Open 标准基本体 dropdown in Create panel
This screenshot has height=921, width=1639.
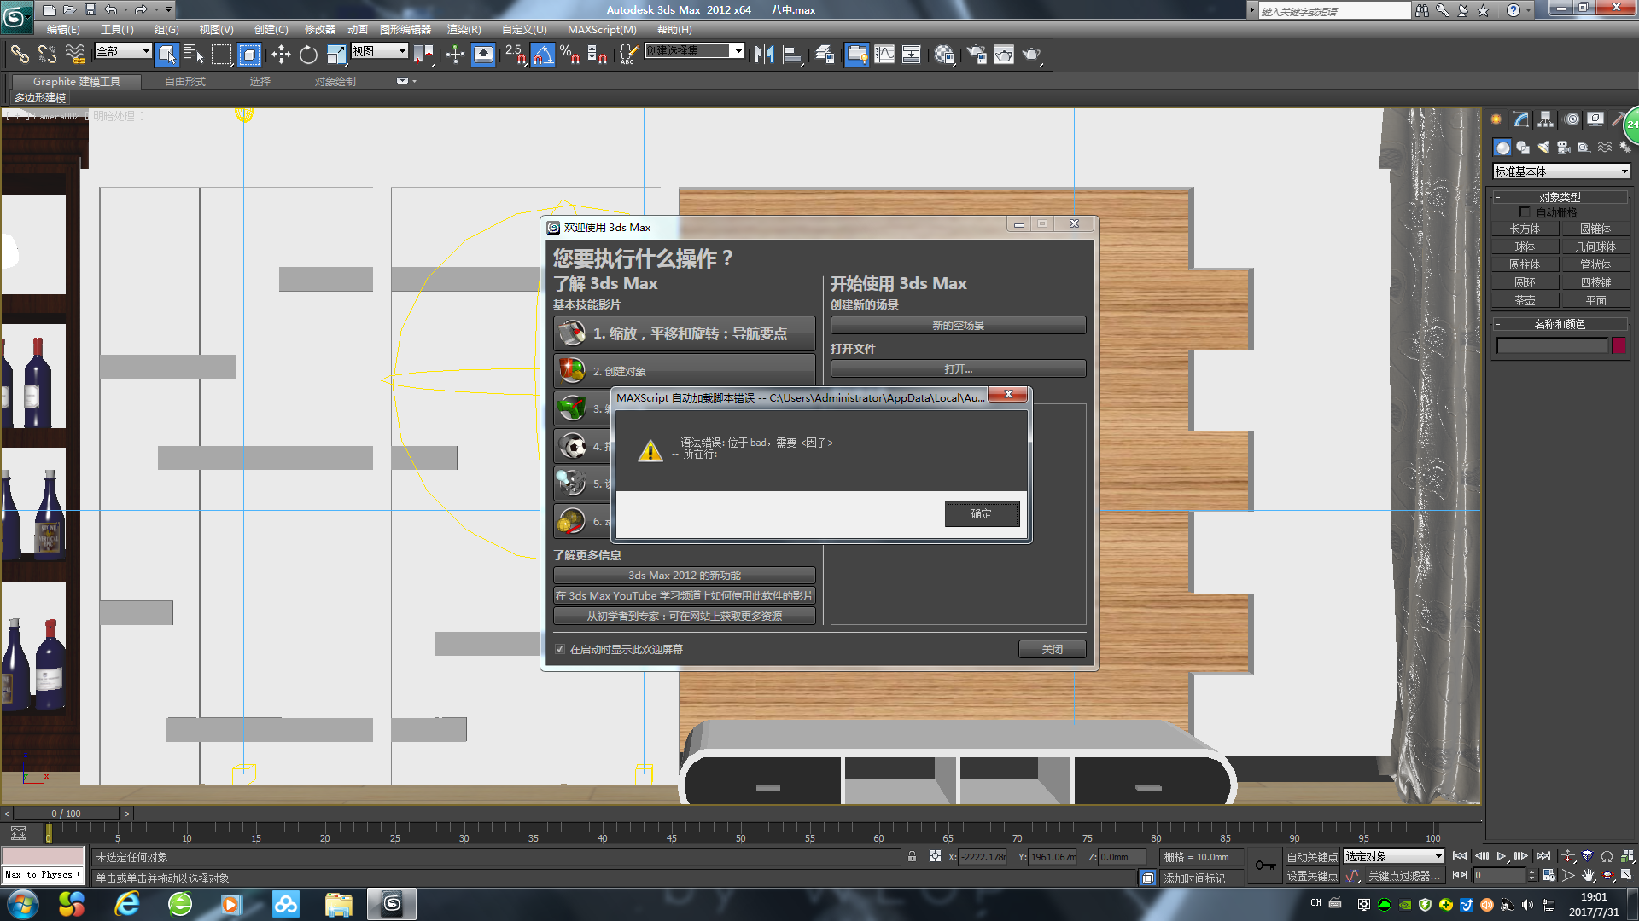1561,171
